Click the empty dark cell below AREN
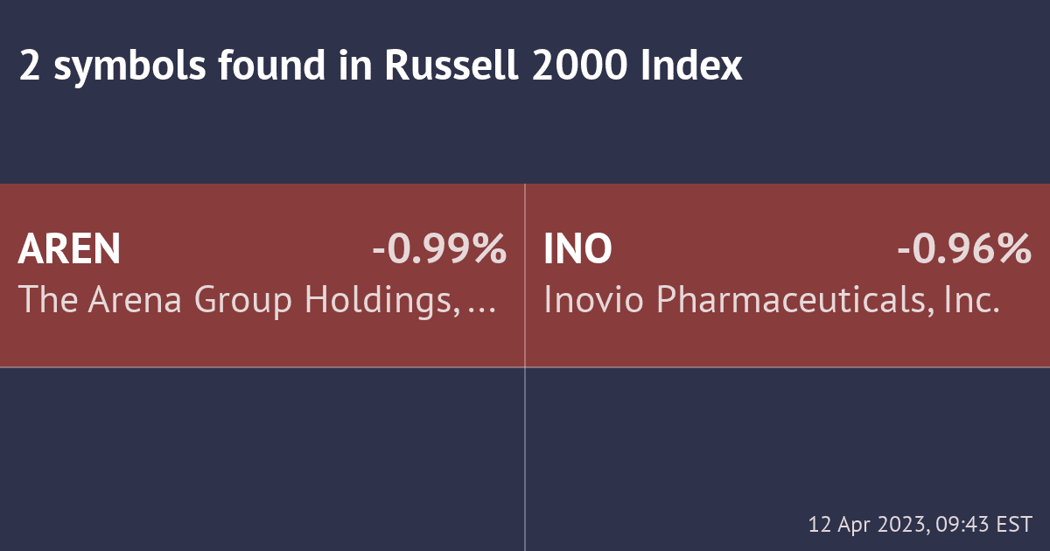Image resolution: width=1050 pixels, height=551 pixels. pyautogui.click(x=262, y=455)
